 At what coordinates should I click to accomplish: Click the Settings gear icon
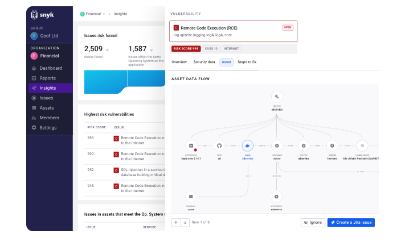coord(34,127)
